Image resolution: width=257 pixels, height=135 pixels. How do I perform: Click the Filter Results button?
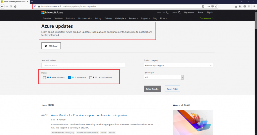(152, 89)
